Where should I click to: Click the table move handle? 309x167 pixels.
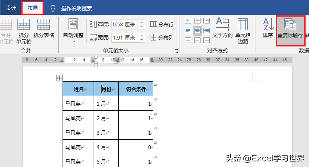click(x=59, y=78)
